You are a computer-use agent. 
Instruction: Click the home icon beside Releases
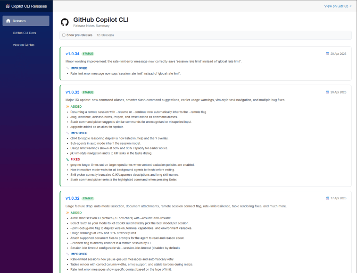[x=8, y=21]
